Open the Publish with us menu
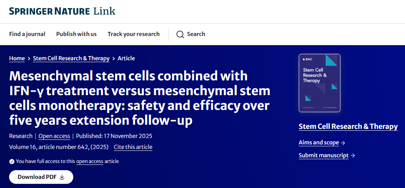Viewport: 405px width, 188px height. click(76, 34)
